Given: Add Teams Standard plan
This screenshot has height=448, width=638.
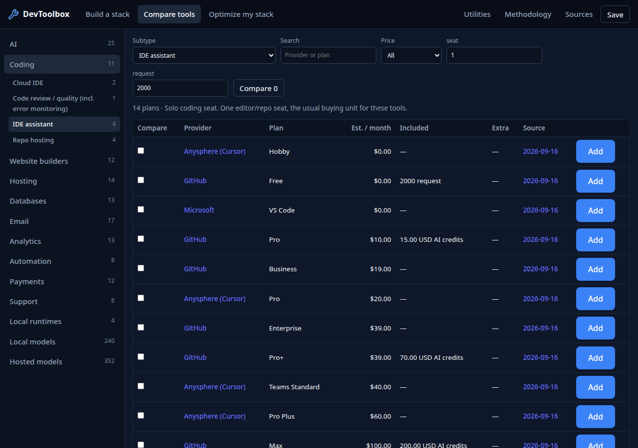Looking at the screenshot, I should [596, 387].
